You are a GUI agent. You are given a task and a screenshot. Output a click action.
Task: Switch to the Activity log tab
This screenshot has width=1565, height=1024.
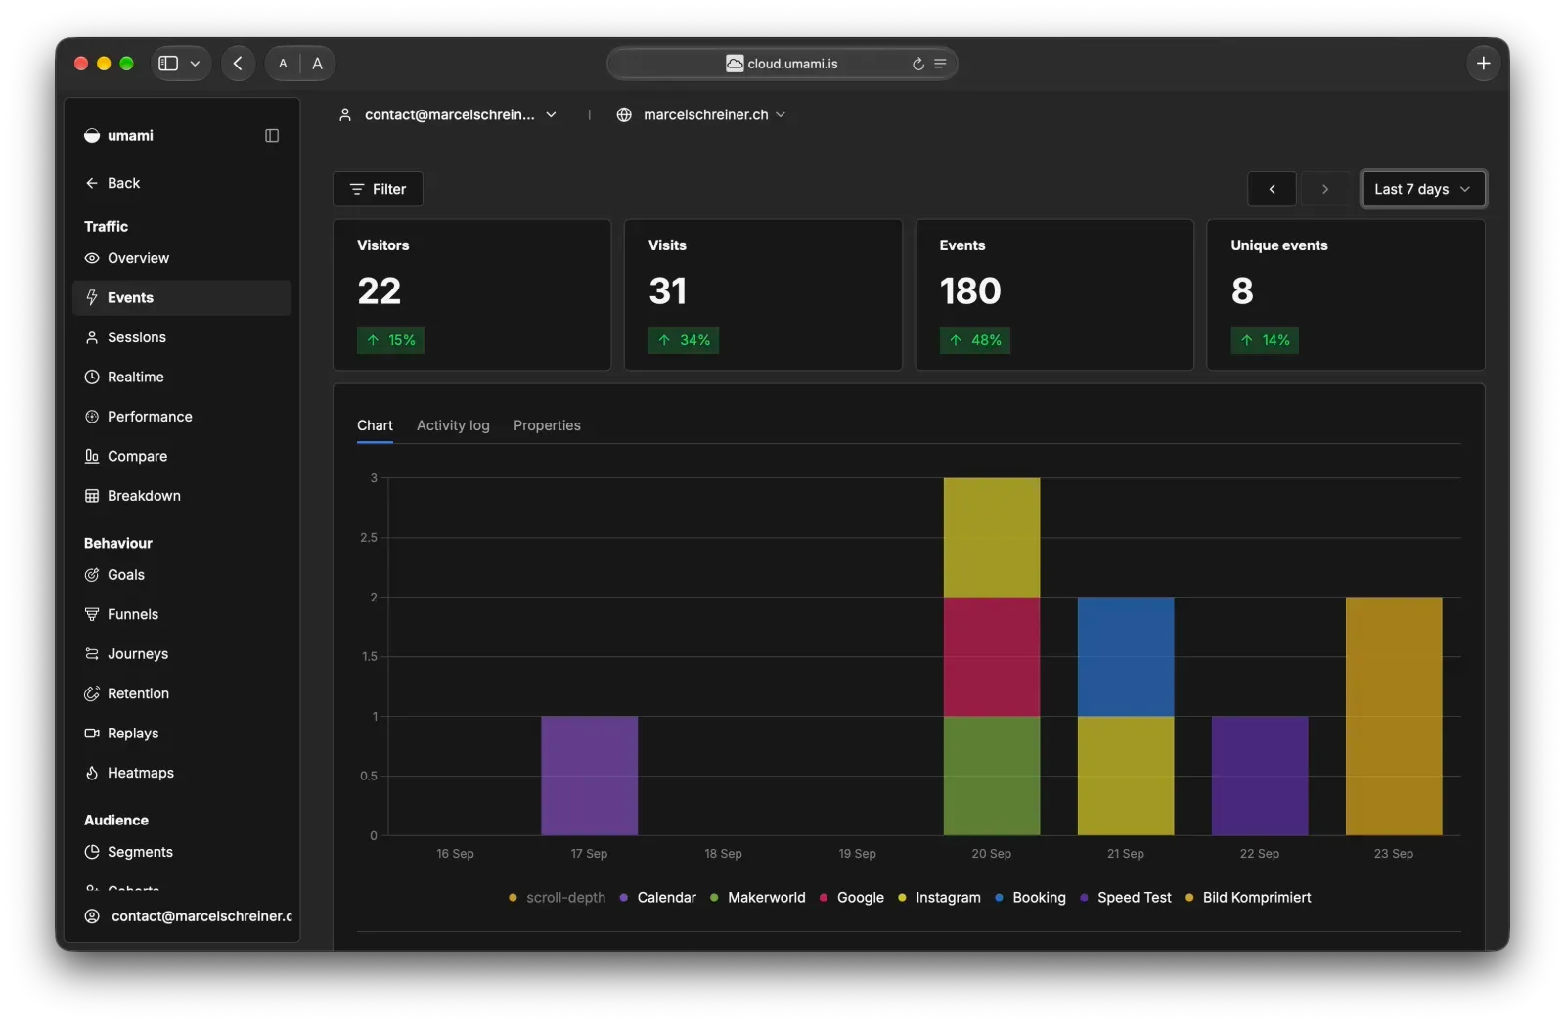pos(453,425)
